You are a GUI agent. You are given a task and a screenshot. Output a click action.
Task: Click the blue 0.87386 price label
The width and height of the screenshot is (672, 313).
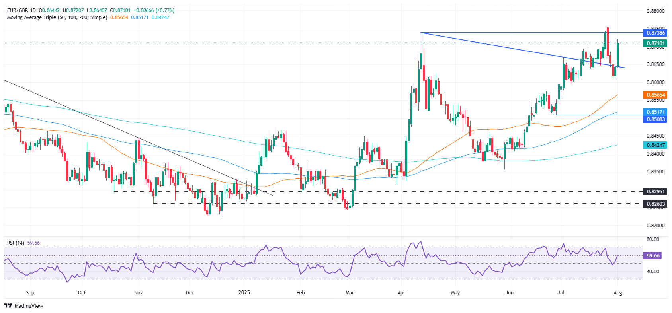pos(655,33)
